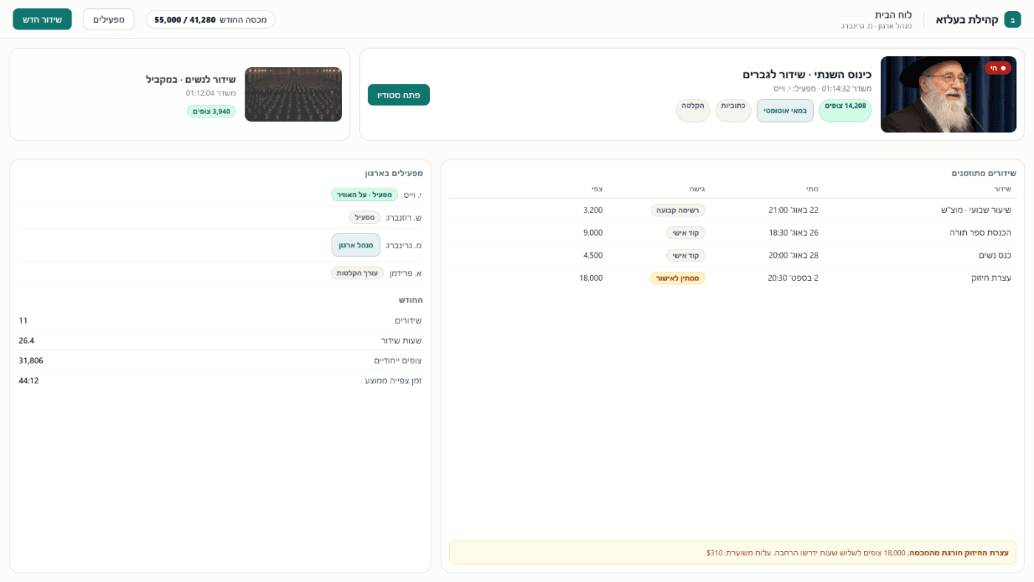This screenshot has height=582, width=1034.
Task: Click the מתי column header
Action: [812, 188]
